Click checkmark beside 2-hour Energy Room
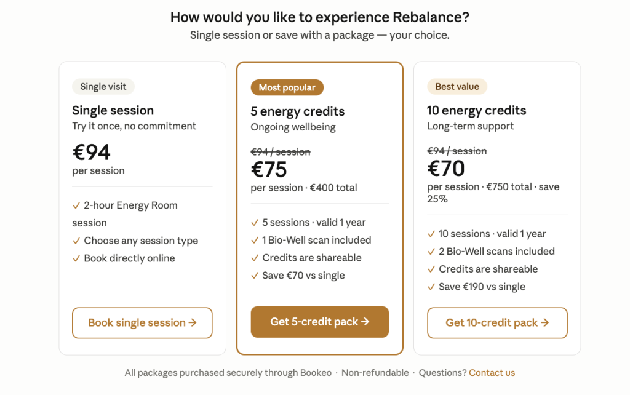The width and height of the screenshot is (630, 395). click(x=76, y=205)
